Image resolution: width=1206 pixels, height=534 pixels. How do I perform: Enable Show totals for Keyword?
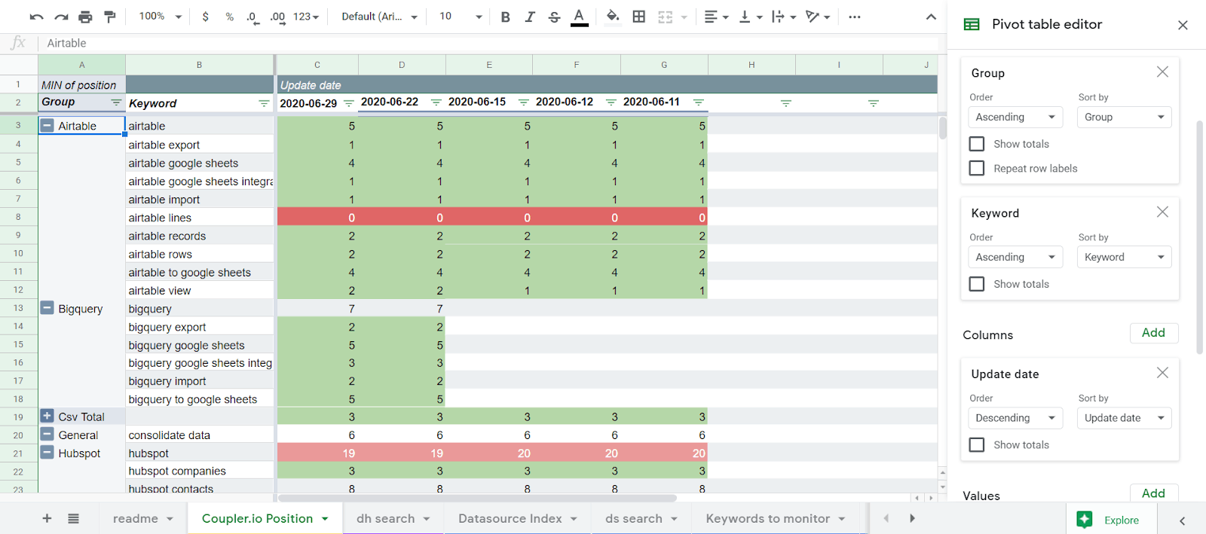[x=977, y=284]
